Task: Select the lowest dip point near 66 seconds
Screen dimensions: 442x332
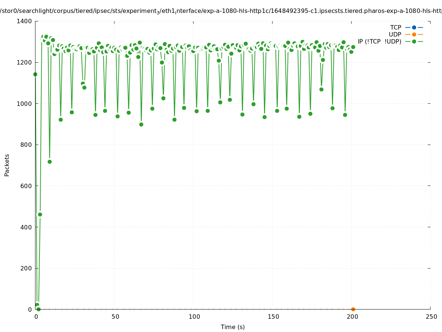Action: 141,124
